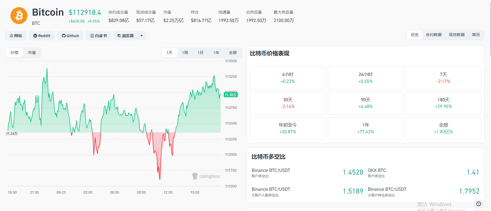Click the BTC ticker symbol text
The image size is (491, 211).
click(36, 23)
